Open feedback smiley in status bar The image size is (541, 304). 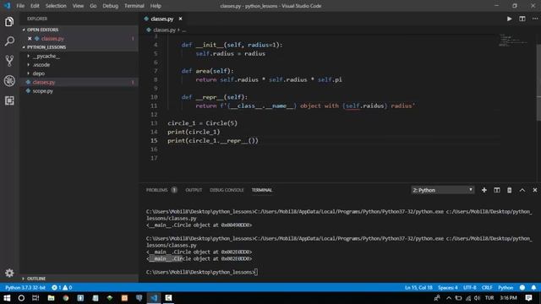pos(522,287)
